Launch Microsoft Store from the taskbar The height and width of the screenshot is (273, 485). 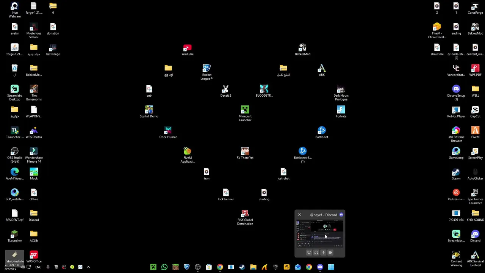tap(209, 267)
